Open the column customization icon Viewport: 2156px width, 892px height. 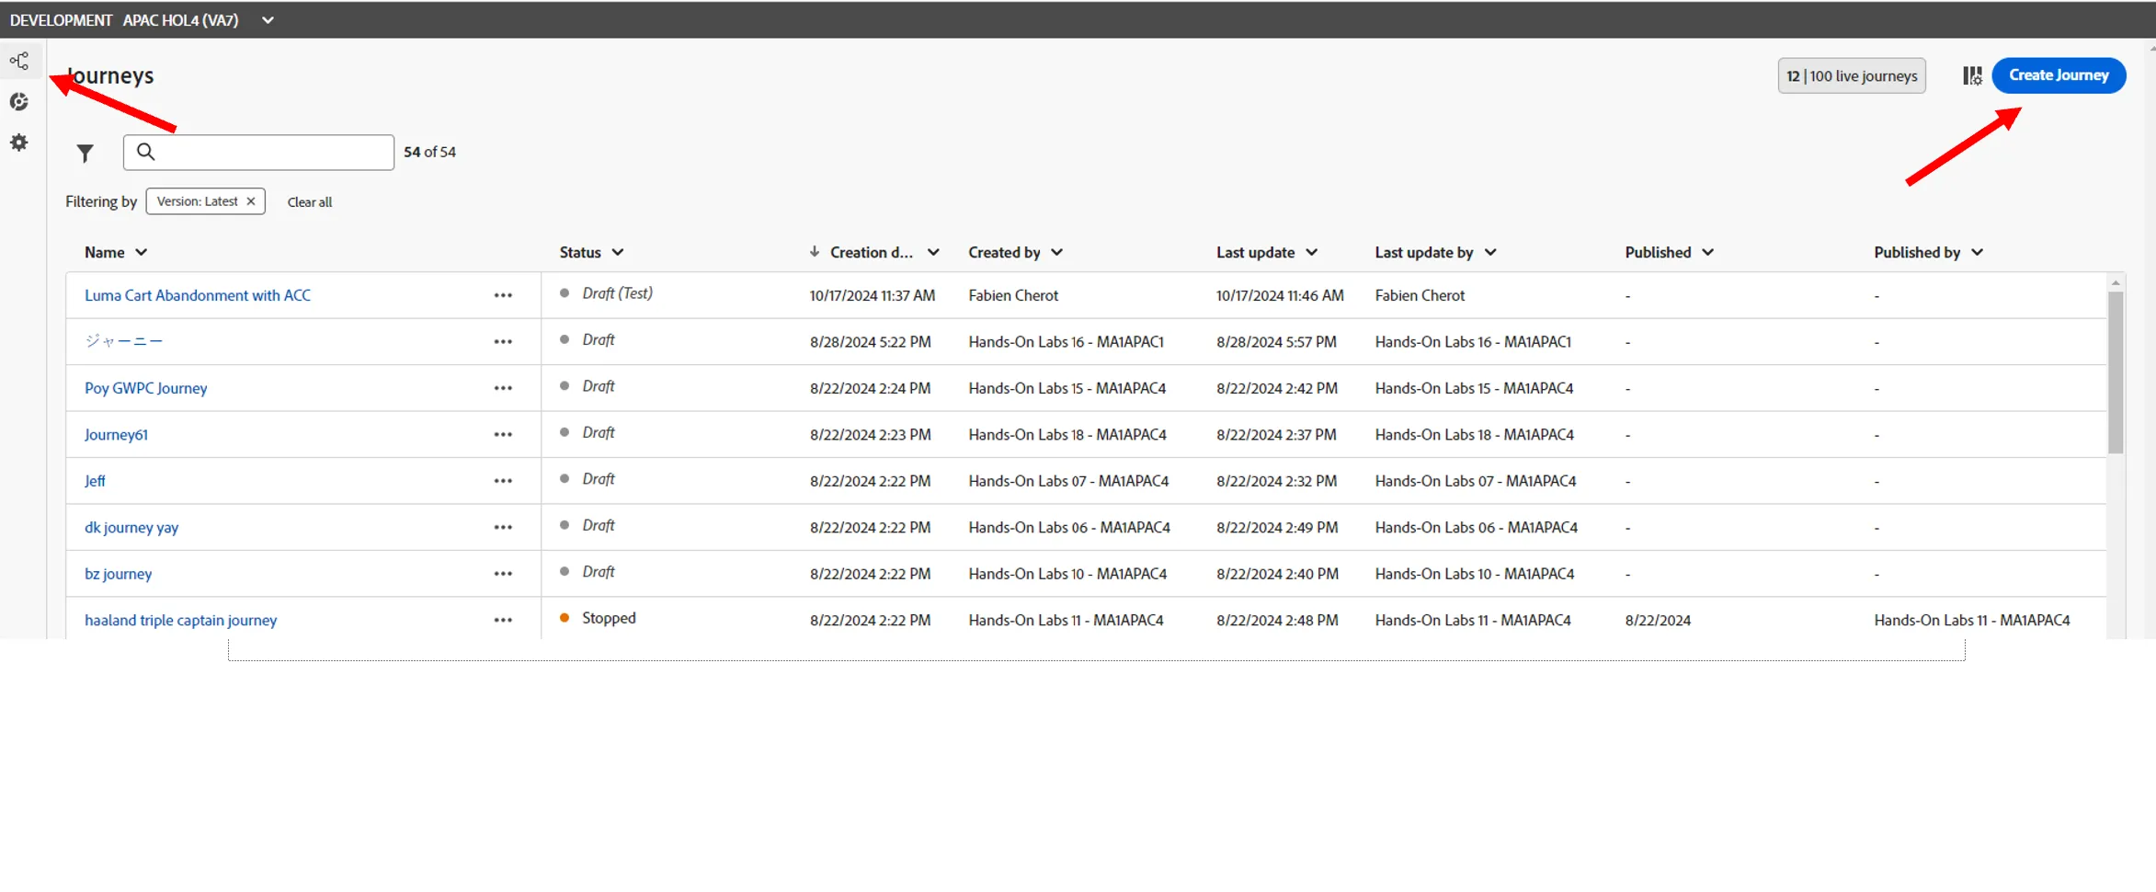1972,75
